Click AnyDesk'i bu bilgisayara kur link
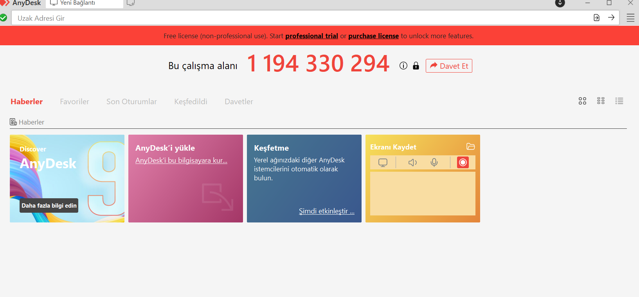Image resolution: width=639 pixels, height=297 pixels. click(181, 160)
